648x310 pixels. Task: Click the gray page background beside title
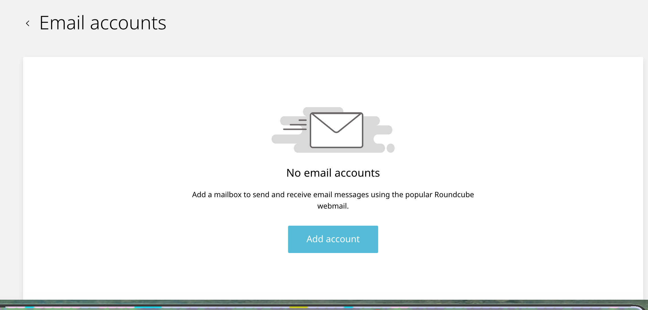click(x=399, y=26)
